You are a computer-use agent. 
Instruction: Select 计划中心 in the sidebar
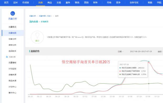click(12, 87)
